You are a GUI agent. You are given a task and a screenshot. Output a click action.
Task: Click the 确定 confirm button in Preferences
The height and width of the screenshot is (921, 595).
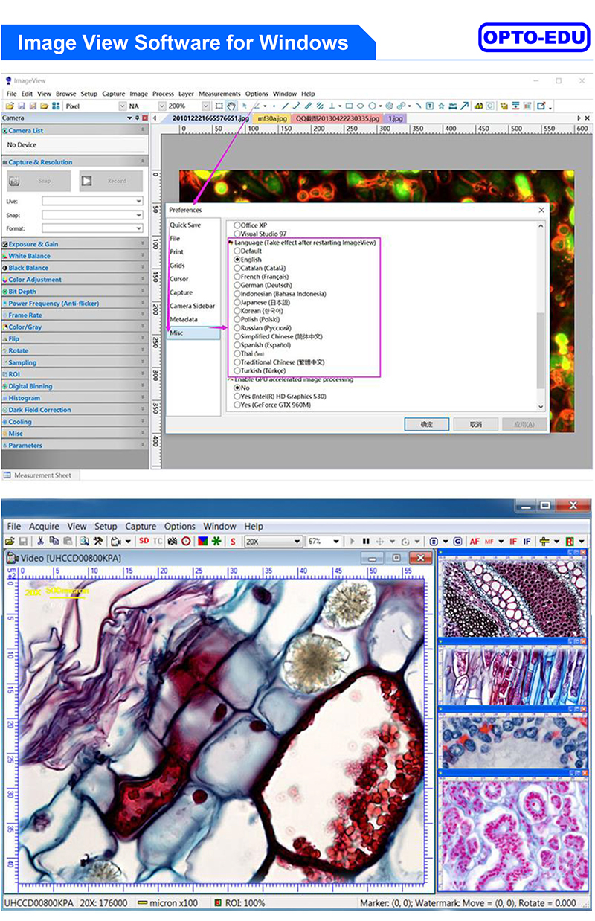426,424
